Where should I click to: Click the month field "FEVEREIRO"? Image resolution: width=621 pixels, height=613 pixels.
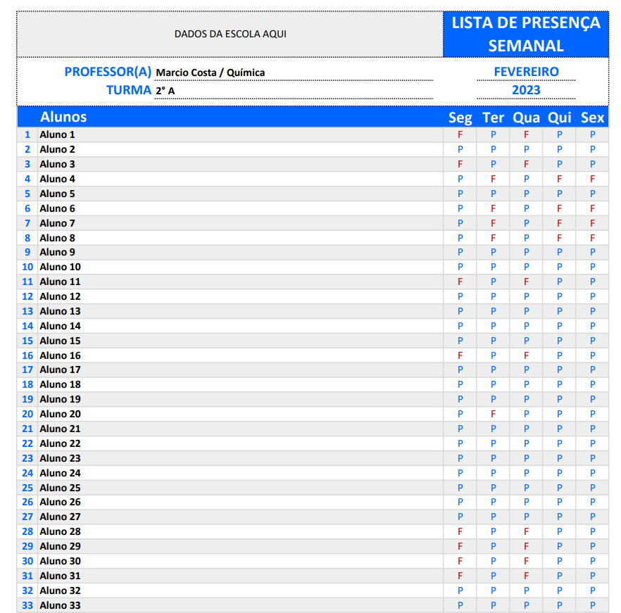526,72
